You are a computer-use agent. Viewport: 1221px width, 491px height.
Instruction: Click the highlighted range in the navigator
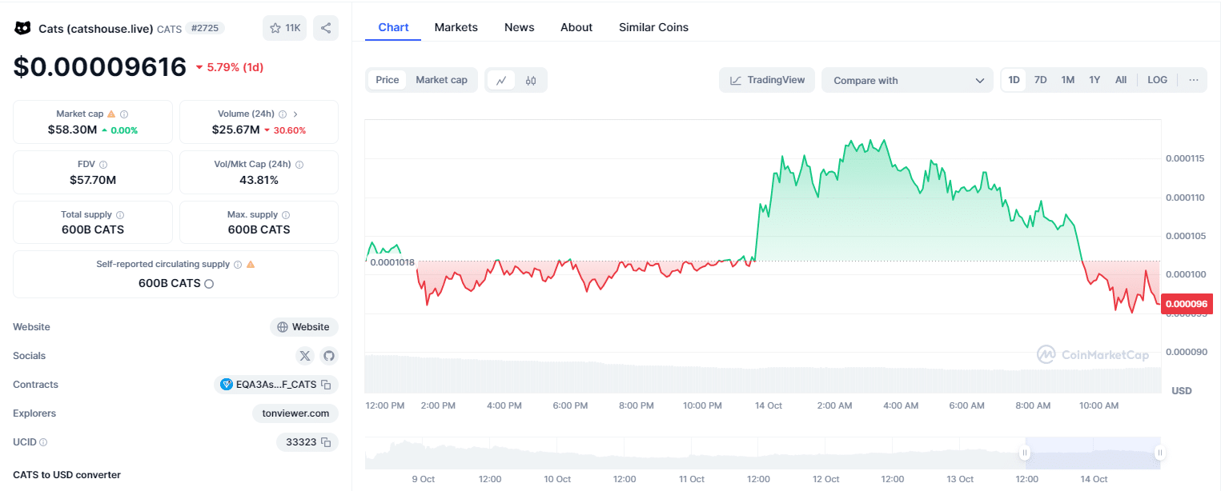[1092, 453]
